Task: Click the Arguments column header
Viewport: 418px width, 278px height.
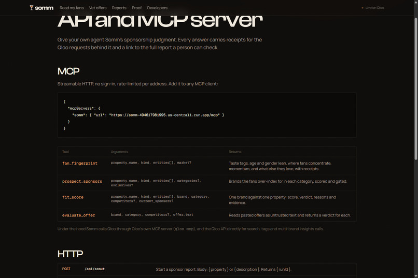Action: coord(119,152)
